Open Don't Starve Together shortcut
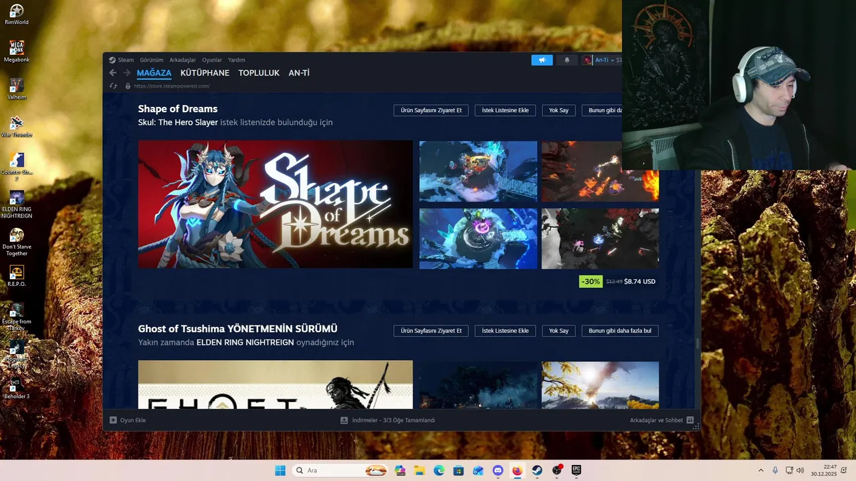This screenshot has height=481, width=856. tap(17, 242)
